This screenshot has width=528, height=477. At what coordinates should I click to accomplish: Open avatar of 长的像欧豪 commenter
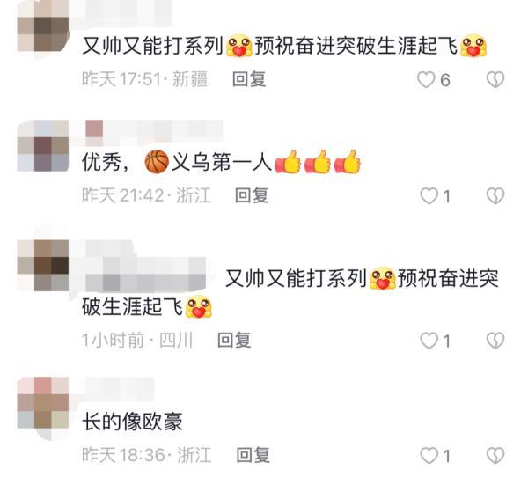tap(43, 403)
